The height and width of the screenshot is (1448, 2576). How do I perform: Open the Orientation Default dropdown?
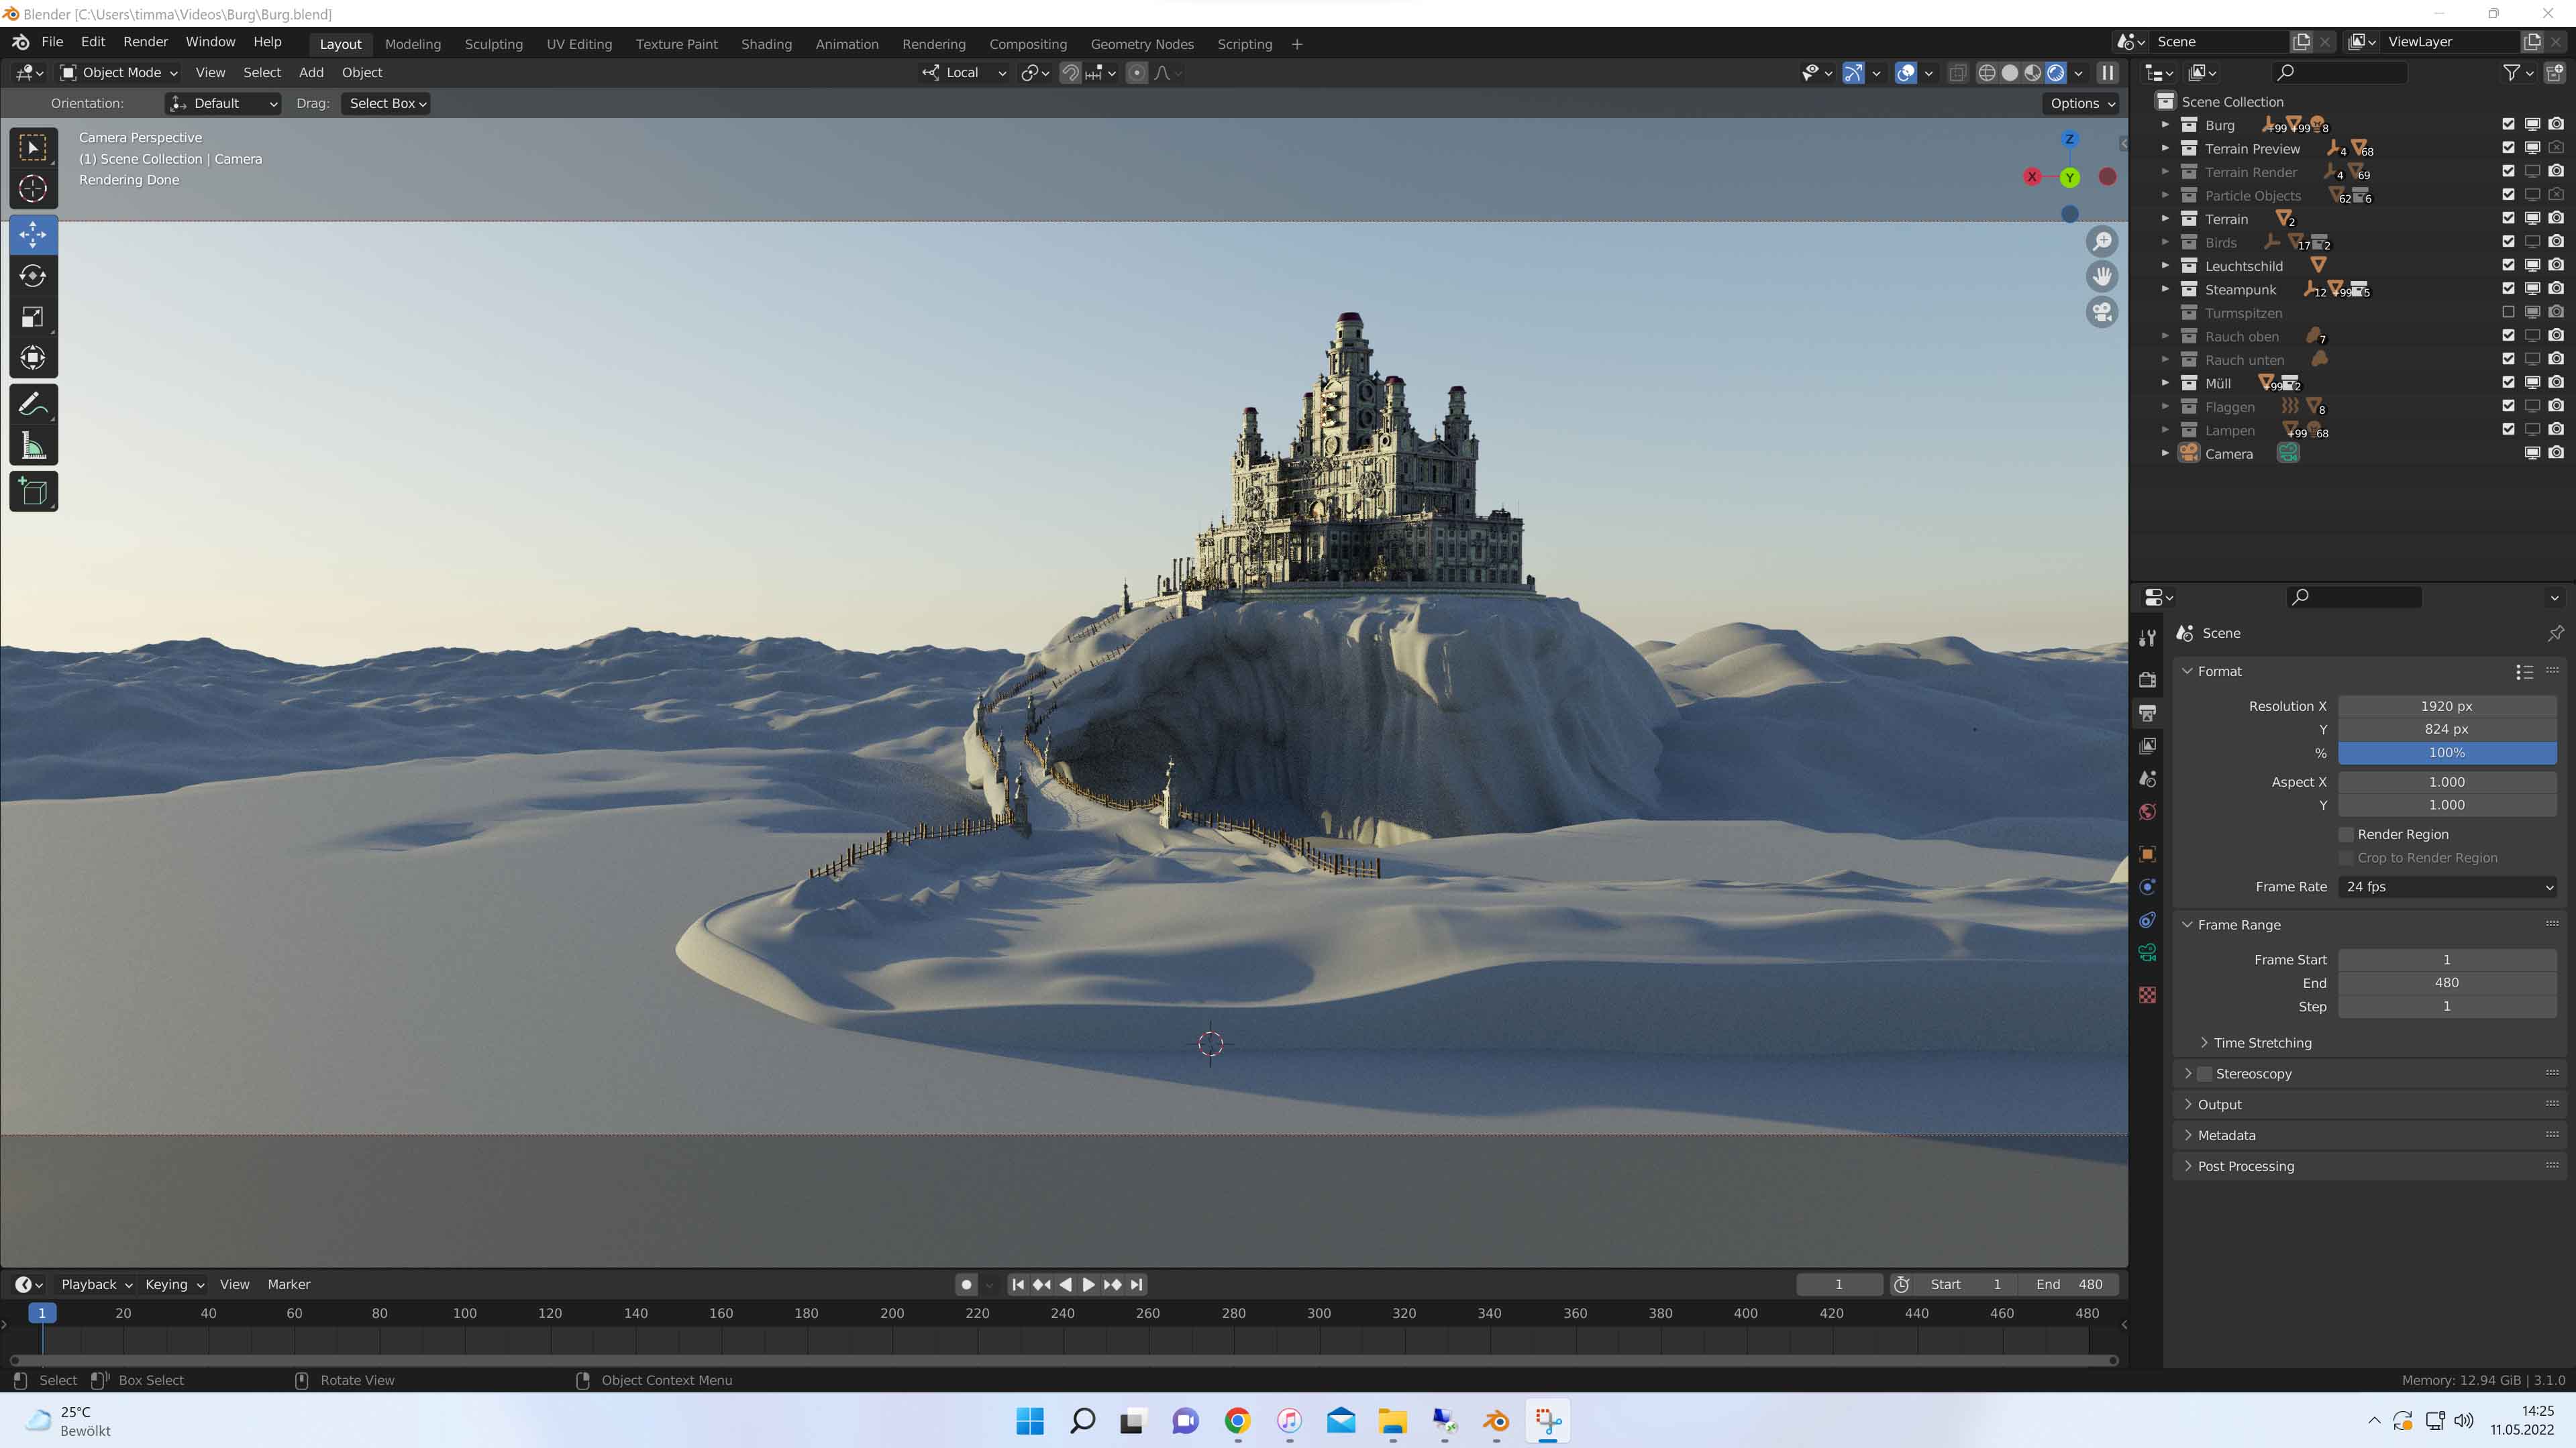pos(223,104)
